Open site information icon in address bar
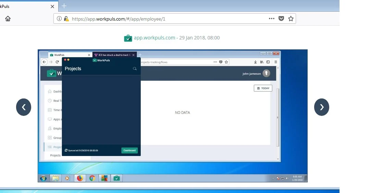370x193 pixels. (59, 19)
